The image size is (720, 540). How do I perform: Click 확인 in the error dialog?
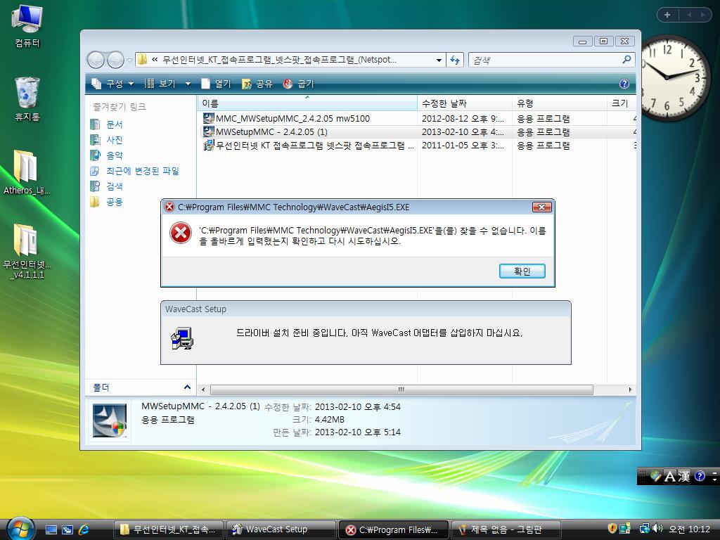pos(522,271)
